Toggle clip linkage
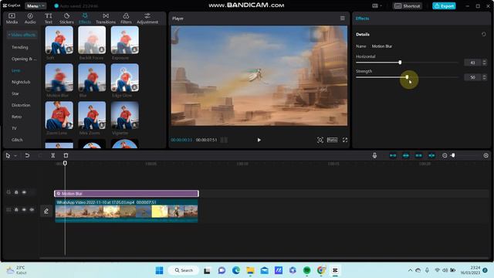The image size is (494, 278). click(418, 155)
